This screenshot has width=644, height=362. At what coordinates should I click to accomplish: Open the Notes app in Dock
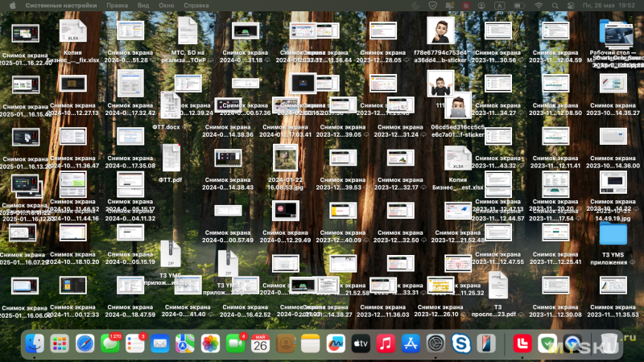(311, 343)
